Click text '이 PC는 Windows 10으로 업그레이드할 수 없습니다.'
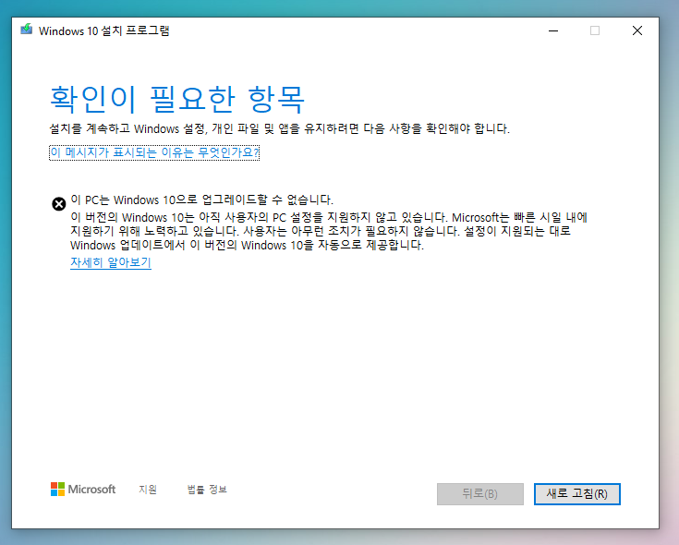The height and width of the screenshot is (545, 679). (x=201, y=200)
